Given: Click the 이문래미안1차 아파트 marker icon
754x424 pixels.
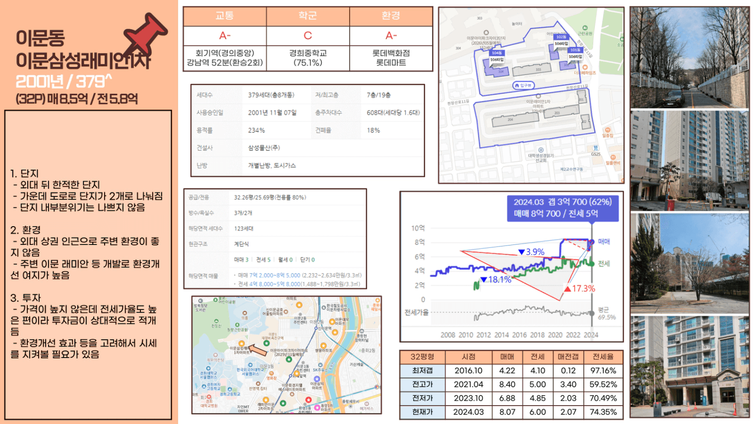Looking at the screenshot, I should click(539, 96).
